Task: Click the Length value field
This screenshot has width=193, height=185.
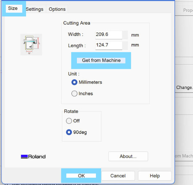Action: [x=109, y=46]
